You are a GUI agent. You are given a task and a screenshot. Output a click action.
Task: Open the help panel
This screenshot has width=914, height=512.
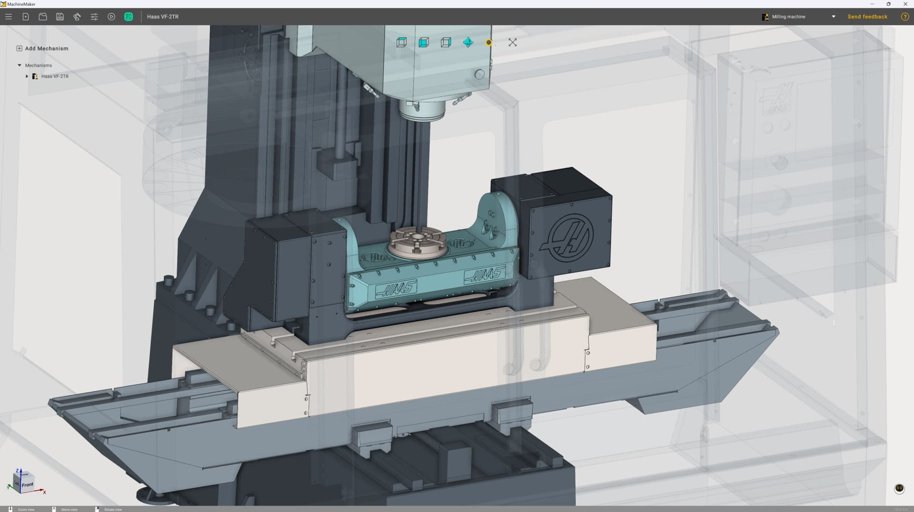click(x=904, y=17)
